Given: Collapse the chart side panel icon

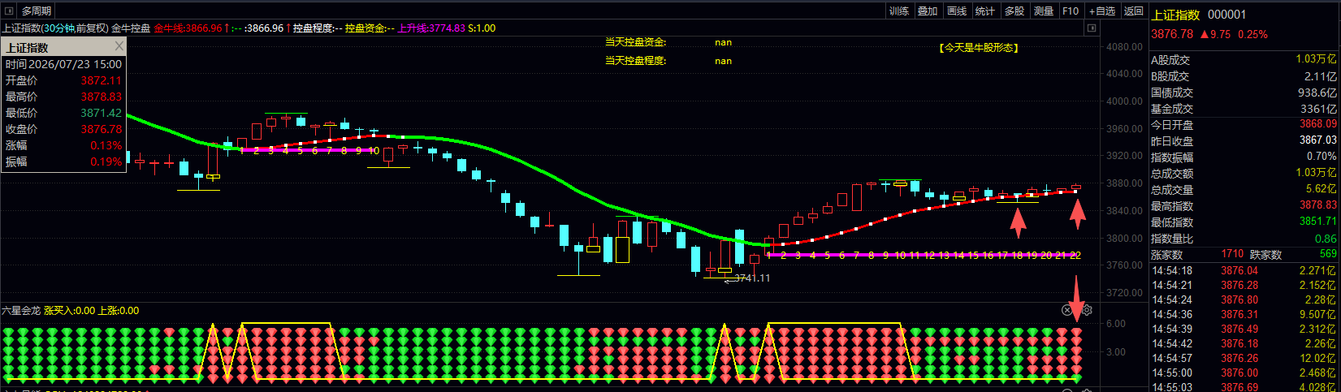Looking at the screenshot, I should [1092, 28].
